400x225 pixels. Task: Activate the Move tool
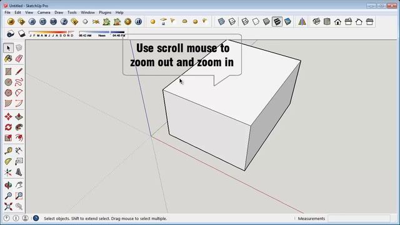[8, 117]
